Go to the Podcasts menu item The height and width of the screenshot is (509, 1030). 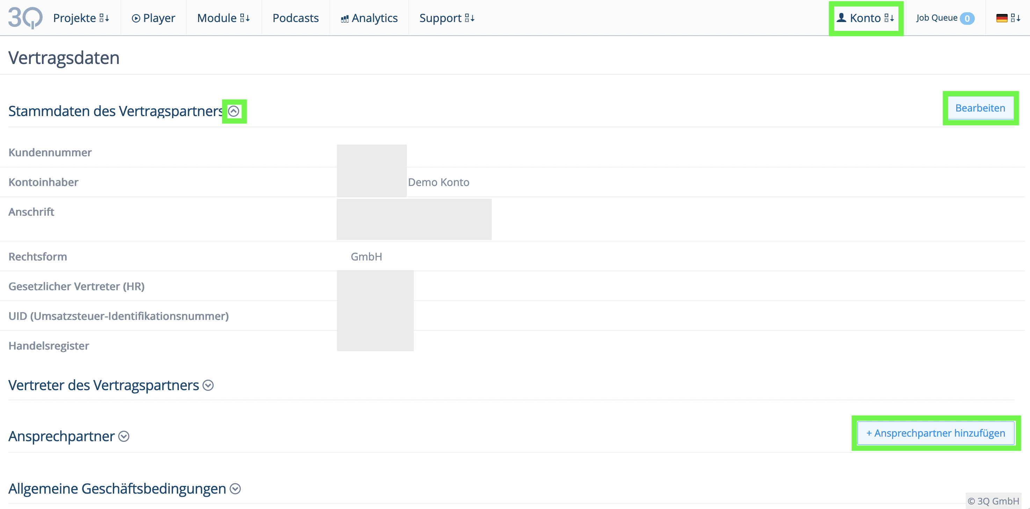tap(296, 18)
